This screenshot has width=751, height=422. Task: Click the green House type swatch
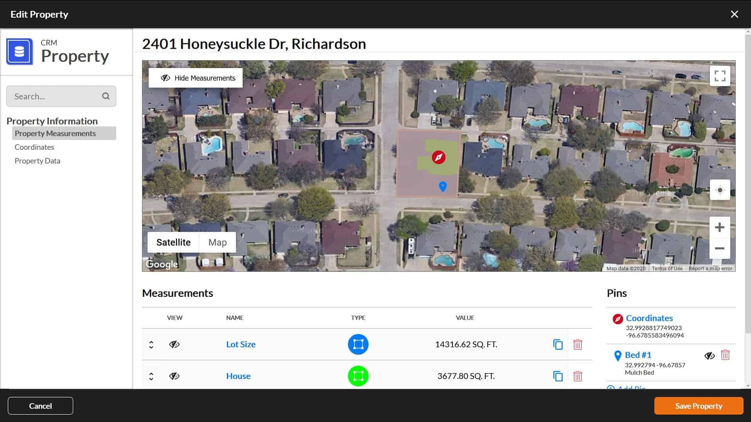tap(358, 376)
